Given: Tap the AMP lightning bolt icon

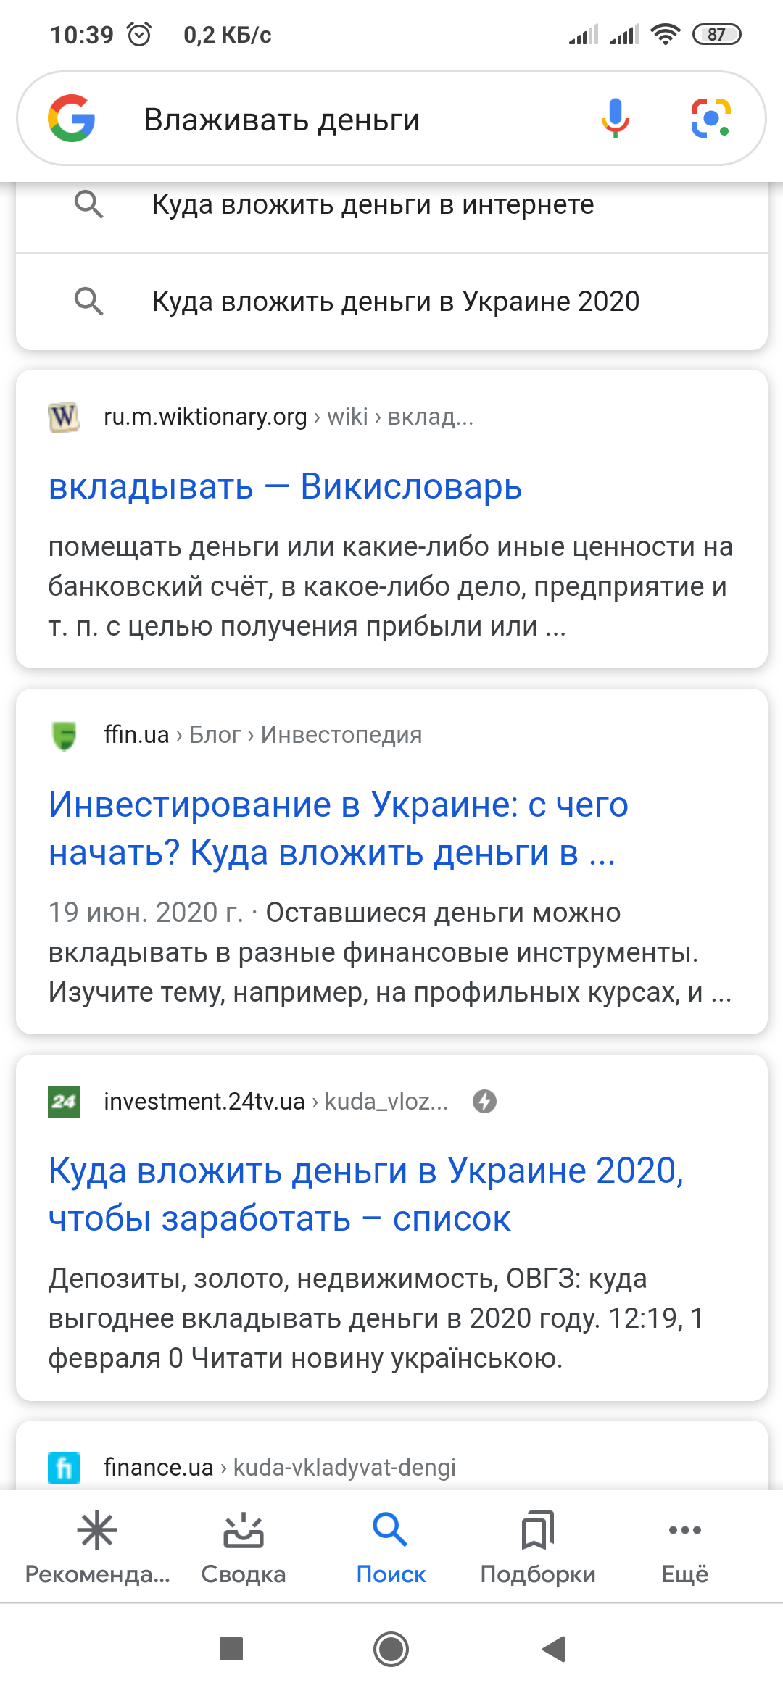Looking at the screenshot, I should pos(484,1102).
